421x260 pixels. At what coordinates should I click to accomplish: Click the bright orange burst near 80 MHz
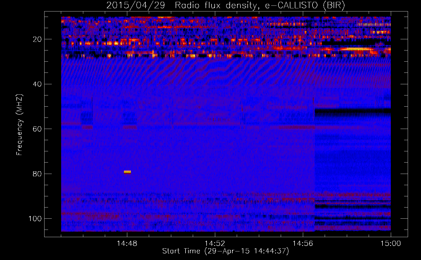[x=127, y=172]
